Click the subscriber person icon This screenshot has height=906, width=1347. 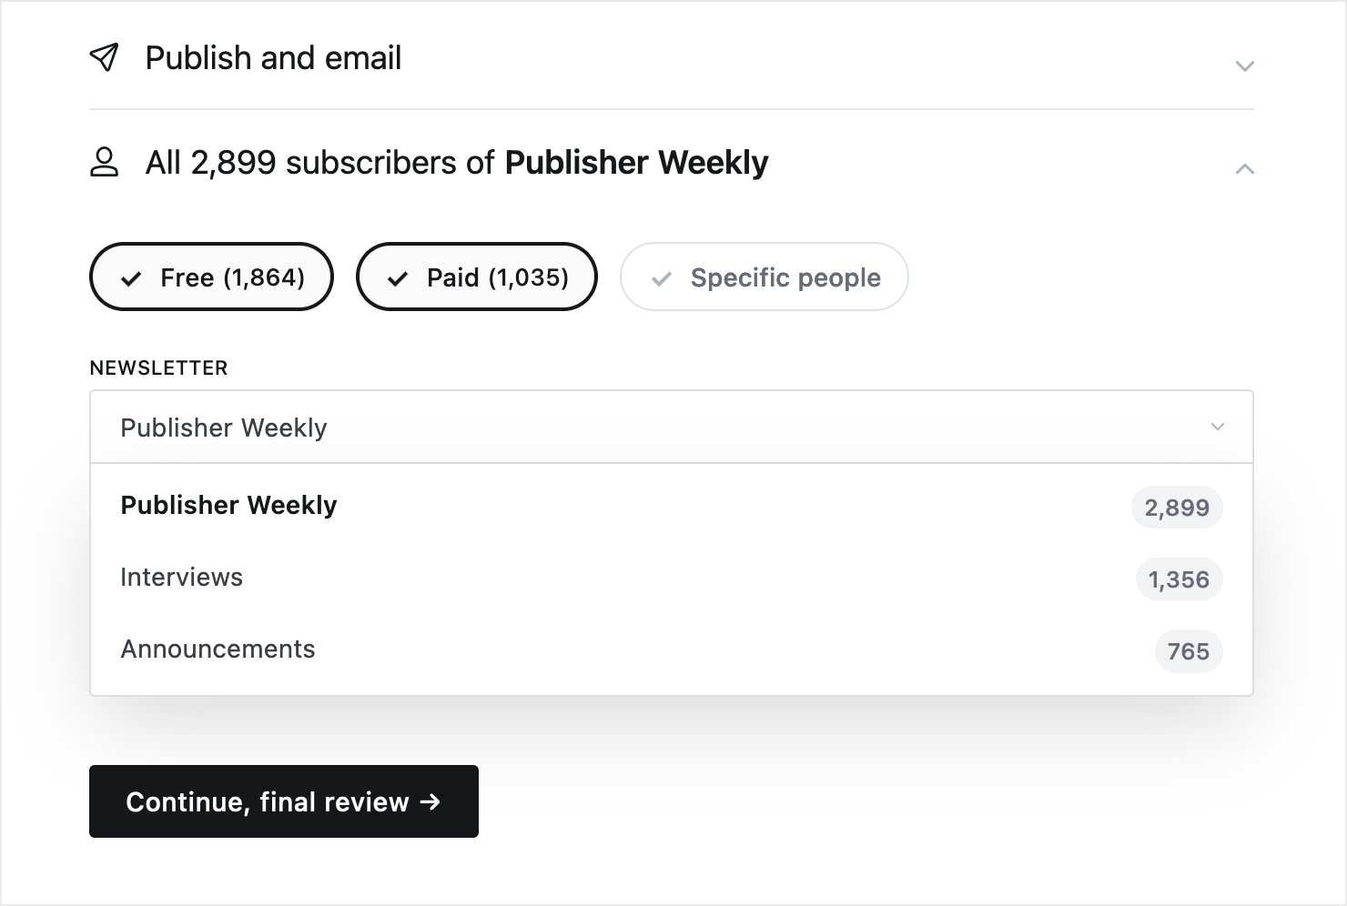[x=104, y=162]
